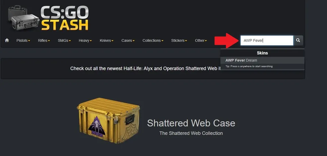Open the Shattered Web Case image
This screenshot has width=327, height=156.
point(108,120)
